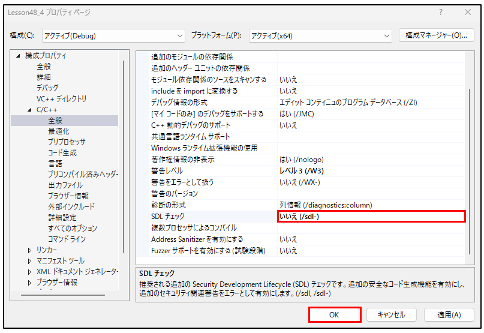Viewport: 484px width, 333px height.
Task: Select VC++ ディレクトリ in the tree
Action: click(61, 99)
